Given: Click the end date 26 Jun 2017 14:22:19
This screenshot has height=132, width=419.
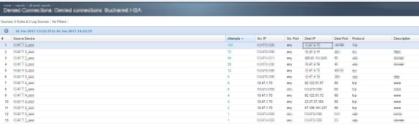Looking at the screenshot, I should [x=74, y=31].
